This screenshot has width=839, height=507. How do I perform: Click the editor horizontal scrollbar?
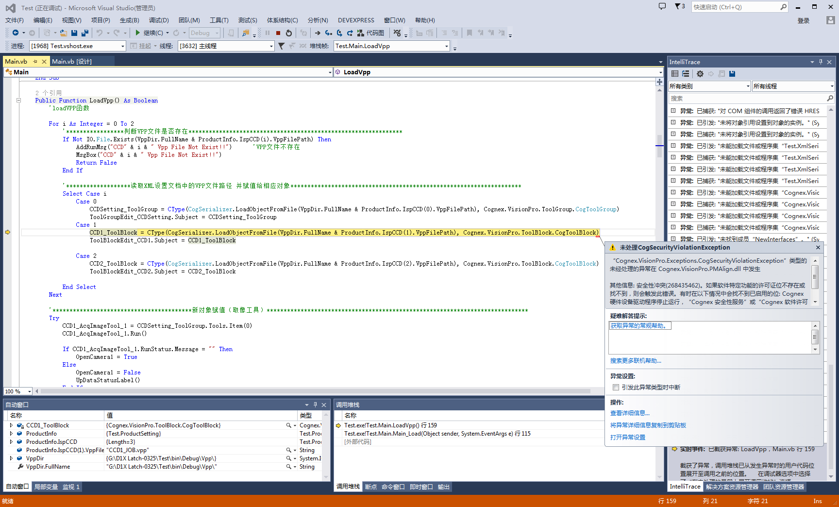[x=316, y=391]
